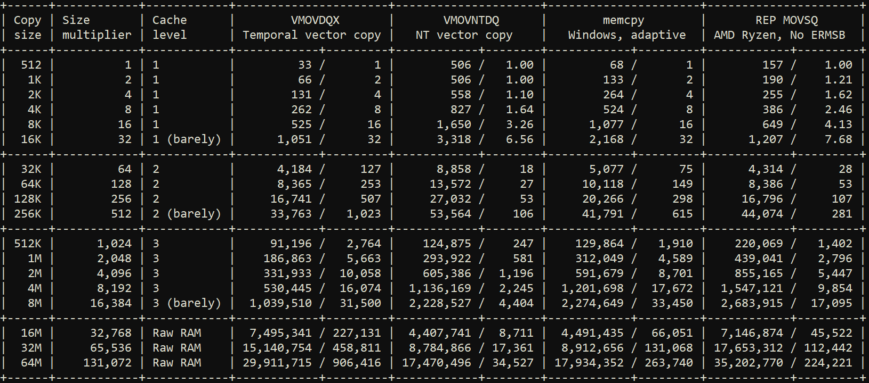Select the 512 copy size cell
Image resolution: width=869 pixels, height=383 pixels.
point(31,65)
